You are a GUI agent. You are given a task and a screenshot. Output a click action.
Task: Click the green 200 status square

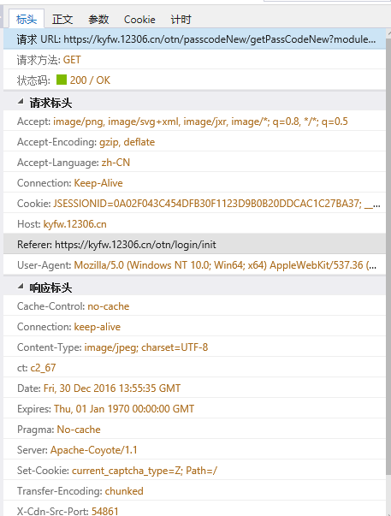click(x=62, y=80)
